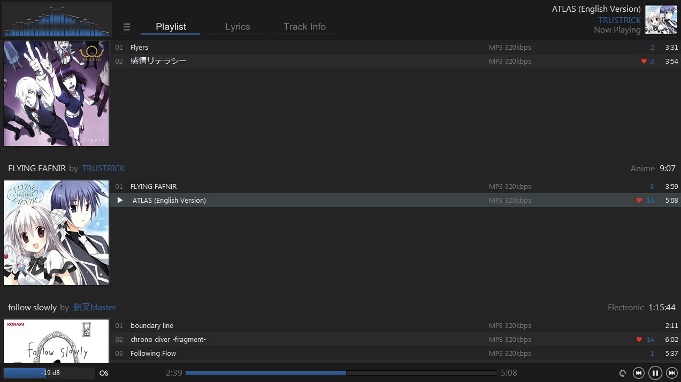
Task: Select the FLYING FAFNIR track row
Action: 395,186
